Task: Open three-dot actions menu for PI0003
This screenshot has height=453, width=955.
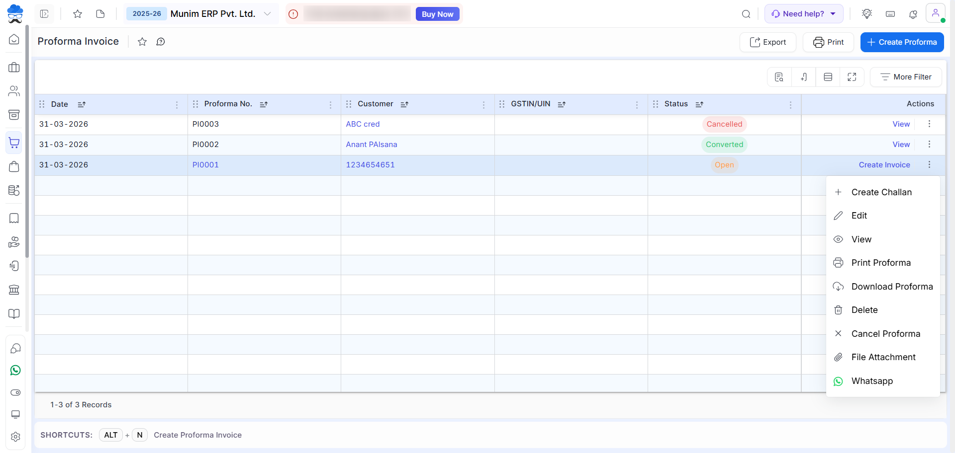Action: click(x=929, y=124)
